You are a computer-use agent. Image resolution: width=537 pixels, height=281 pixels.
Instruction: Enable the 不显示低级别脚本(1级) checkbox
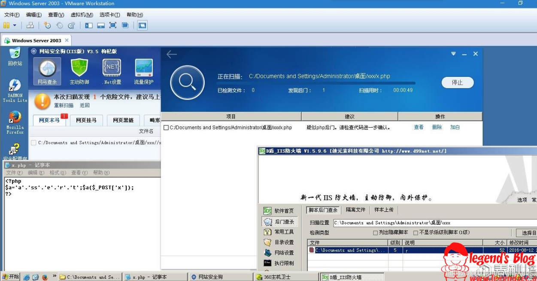(416, 232)
